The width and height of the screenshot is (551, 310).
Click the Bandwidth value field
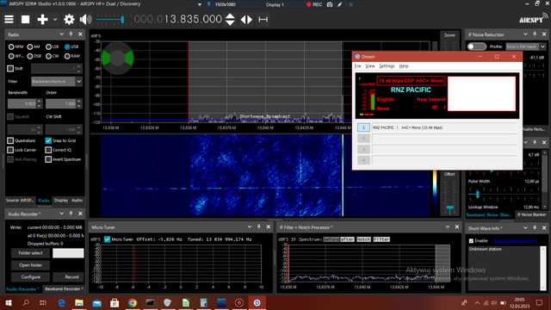coord(22,103)
